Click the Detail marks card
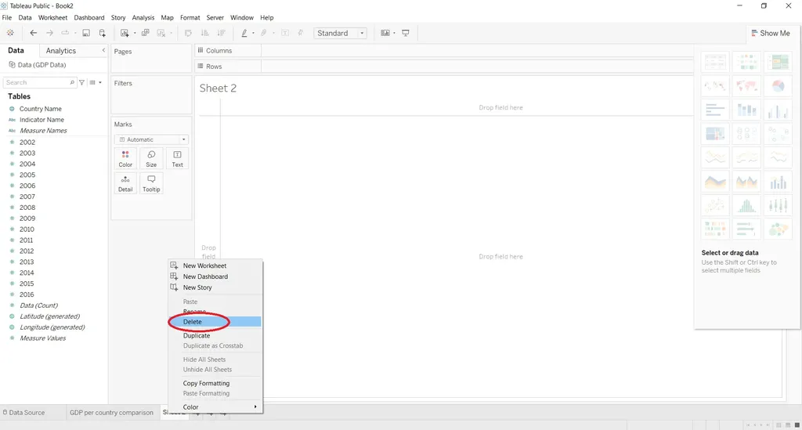This screenshot has width=802, height=430. pyautogui.click(x=125, y=183)
